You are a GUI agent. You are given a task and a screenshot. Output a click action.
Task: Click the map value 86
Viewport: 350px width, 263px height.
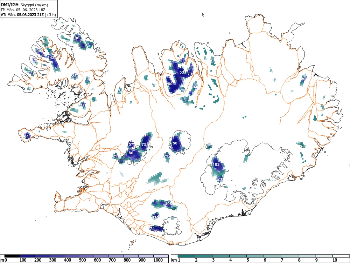pos(131,153)
